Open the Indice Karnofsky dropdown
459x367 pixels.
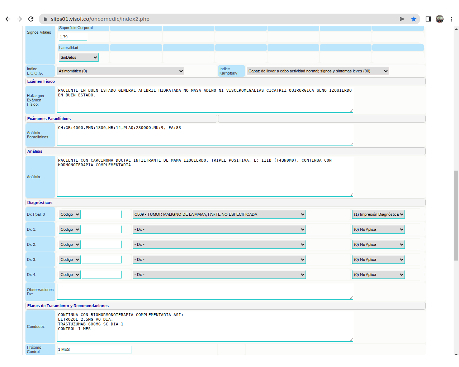318,71
